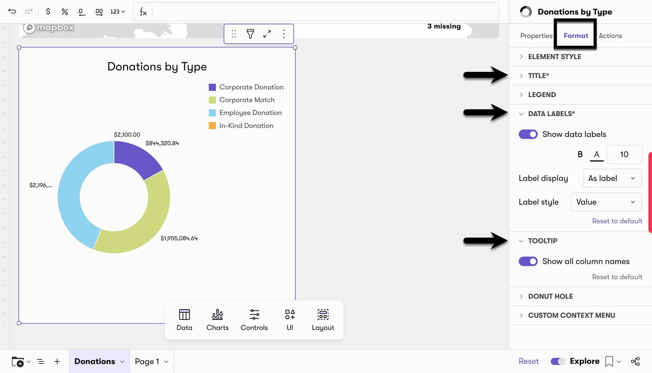Click the bookmark icon near Explore
The image size is (652, 373).
point(609,361)
